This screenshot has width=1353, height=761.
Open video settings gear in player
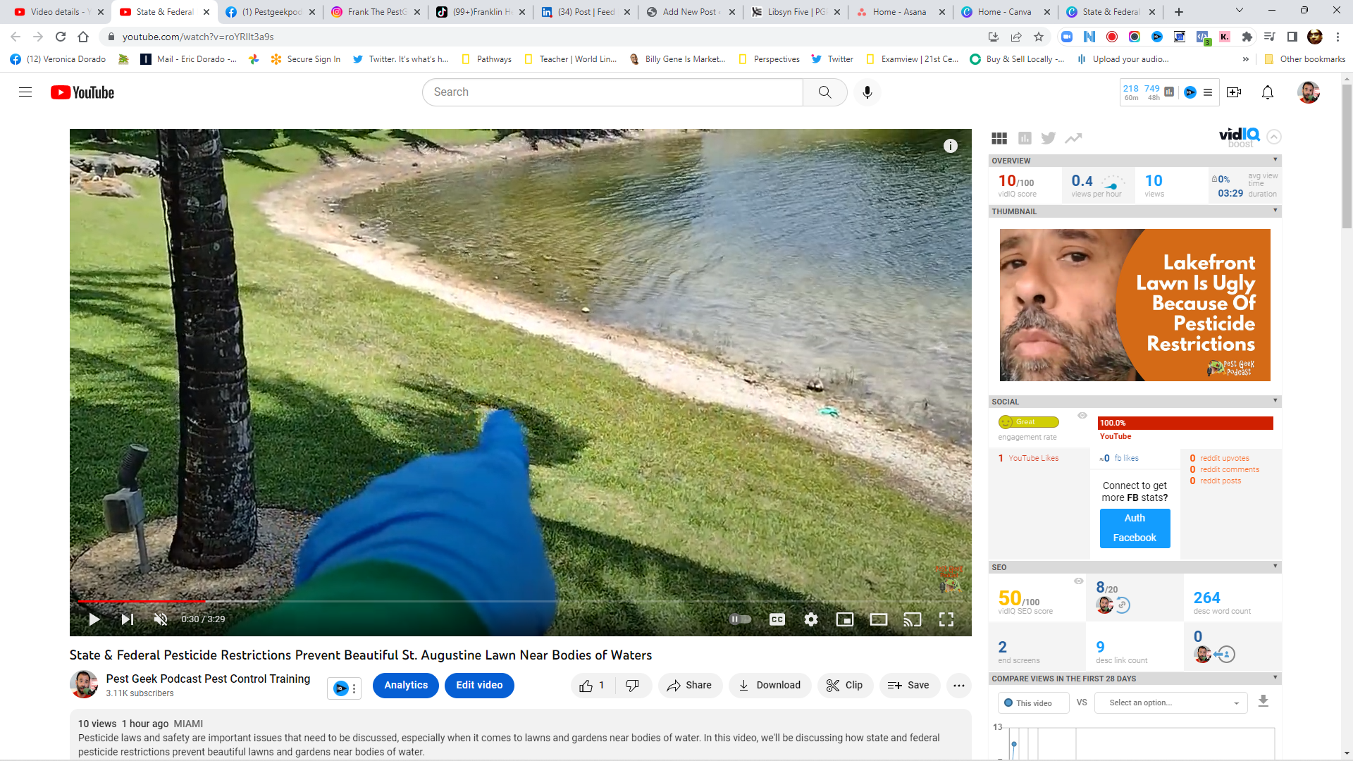tap(811, 619)
